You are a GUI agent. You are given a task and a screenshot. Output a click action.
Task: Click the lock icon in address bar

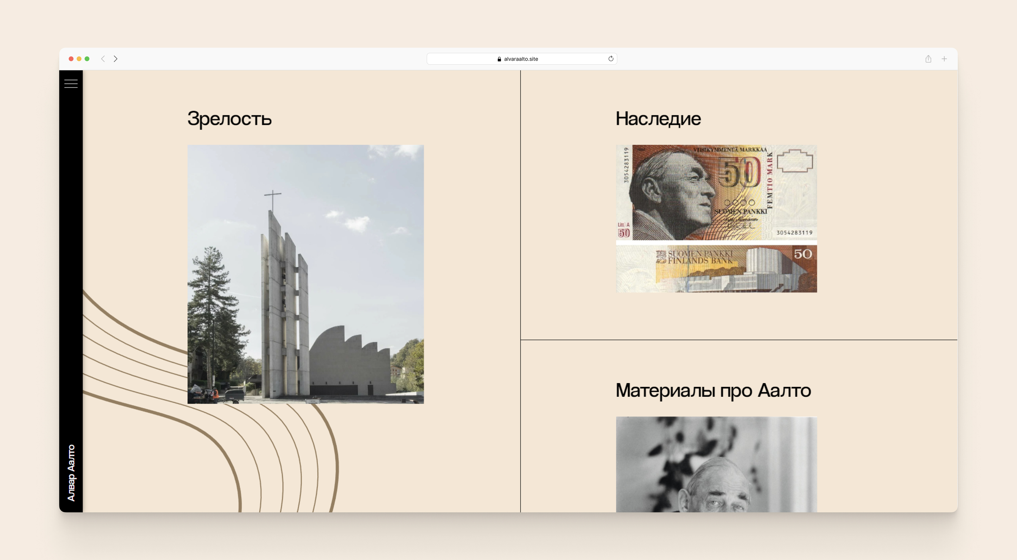point(499,59)
